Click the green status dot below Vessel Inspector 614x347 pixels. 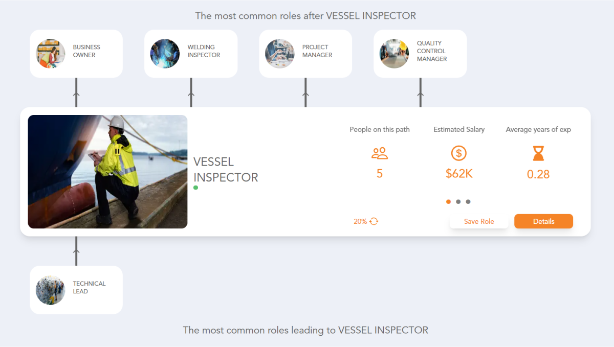click(195, 188)
